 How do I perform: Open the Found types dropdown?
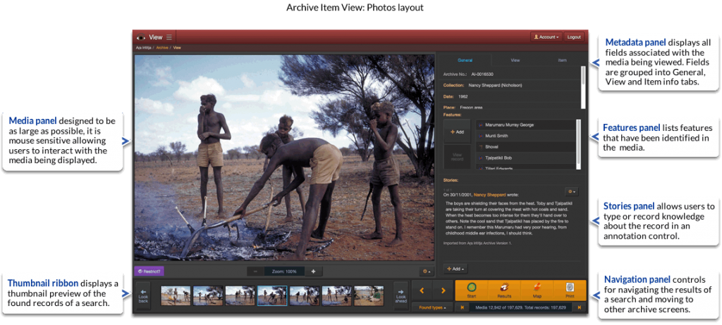click(x=432, y=307)
